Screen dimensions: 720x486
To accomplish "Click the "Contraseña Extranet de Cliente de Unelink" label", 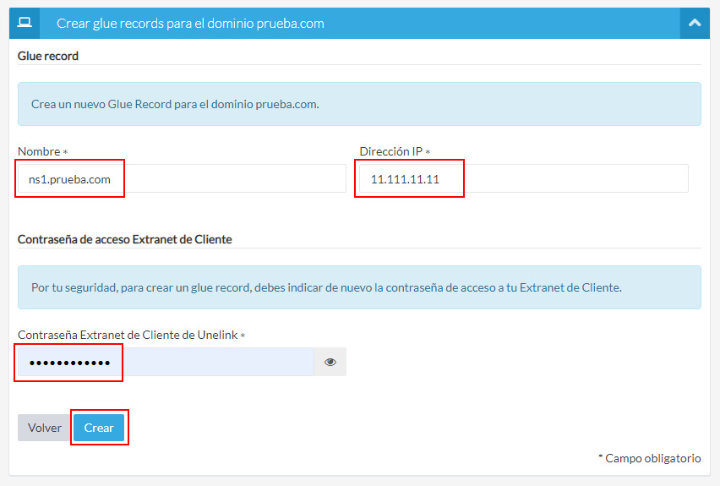I will click(x=127, y=335).
